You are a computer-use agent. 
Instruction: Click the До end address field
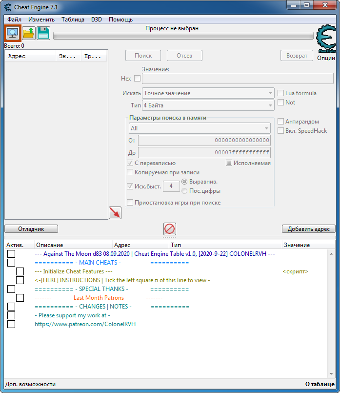[x=204, y=152]
